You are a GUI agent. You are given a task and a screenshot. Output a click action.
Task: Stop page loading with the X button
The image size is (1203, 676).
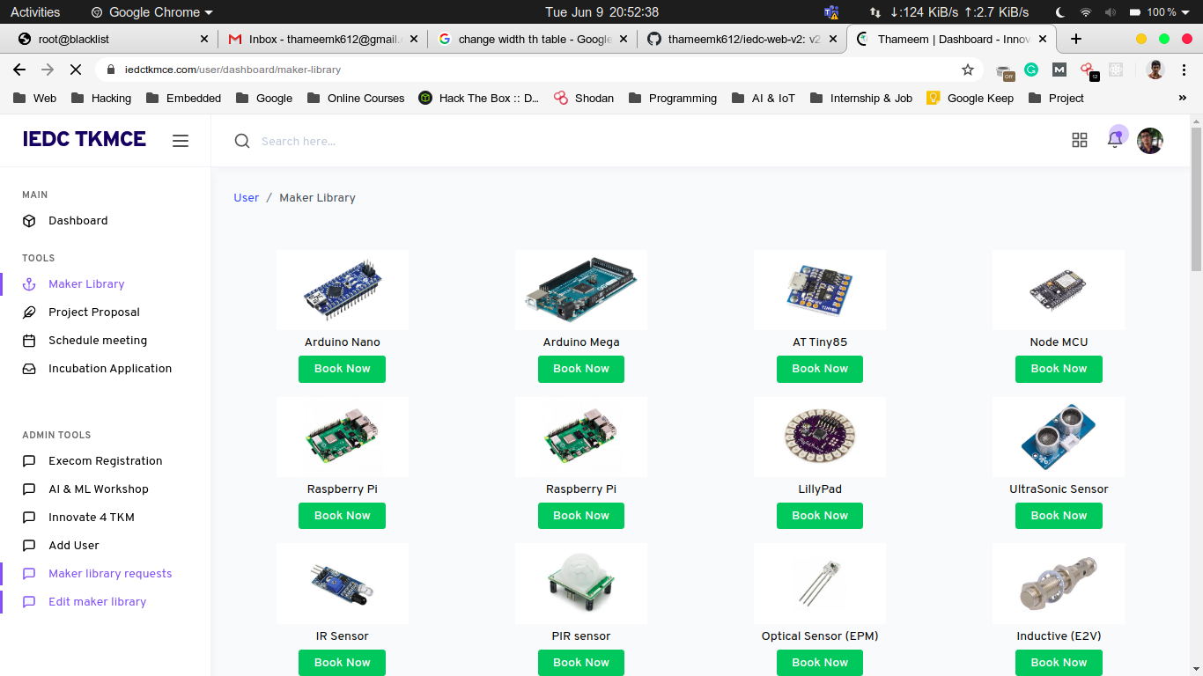pos(76,70)
